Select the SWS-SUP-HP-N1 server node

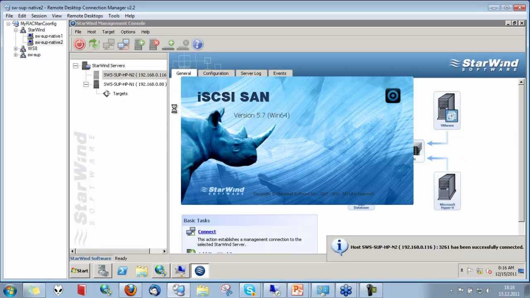click(x=135, y=84)
